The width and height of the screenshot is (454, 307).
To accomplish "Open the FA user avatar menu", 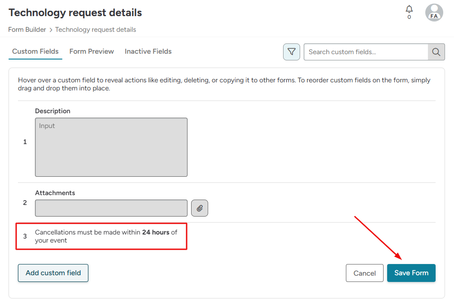I will pos(434,13).
